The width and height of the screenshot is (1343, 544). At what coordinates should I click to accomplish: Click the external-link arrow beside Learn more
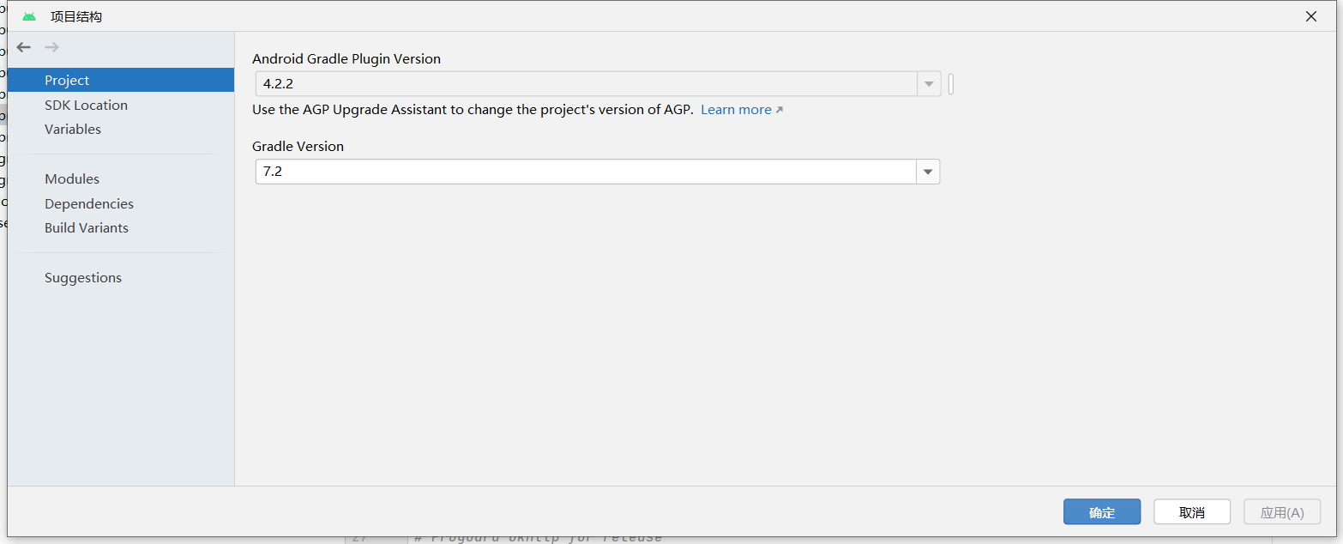click(x=780, y=110)
